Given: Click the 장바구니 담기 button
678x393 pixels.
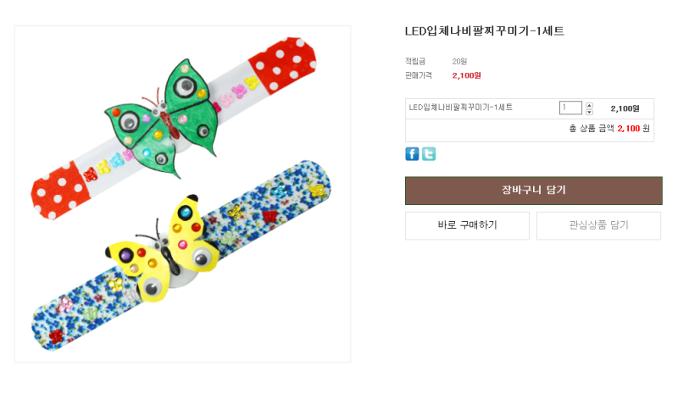Looking at the screenshot, I should (x=533, y=191).
